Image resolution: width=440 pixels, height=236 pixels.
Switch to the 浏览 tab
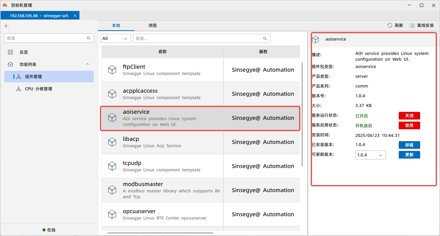tap(152, 25)
